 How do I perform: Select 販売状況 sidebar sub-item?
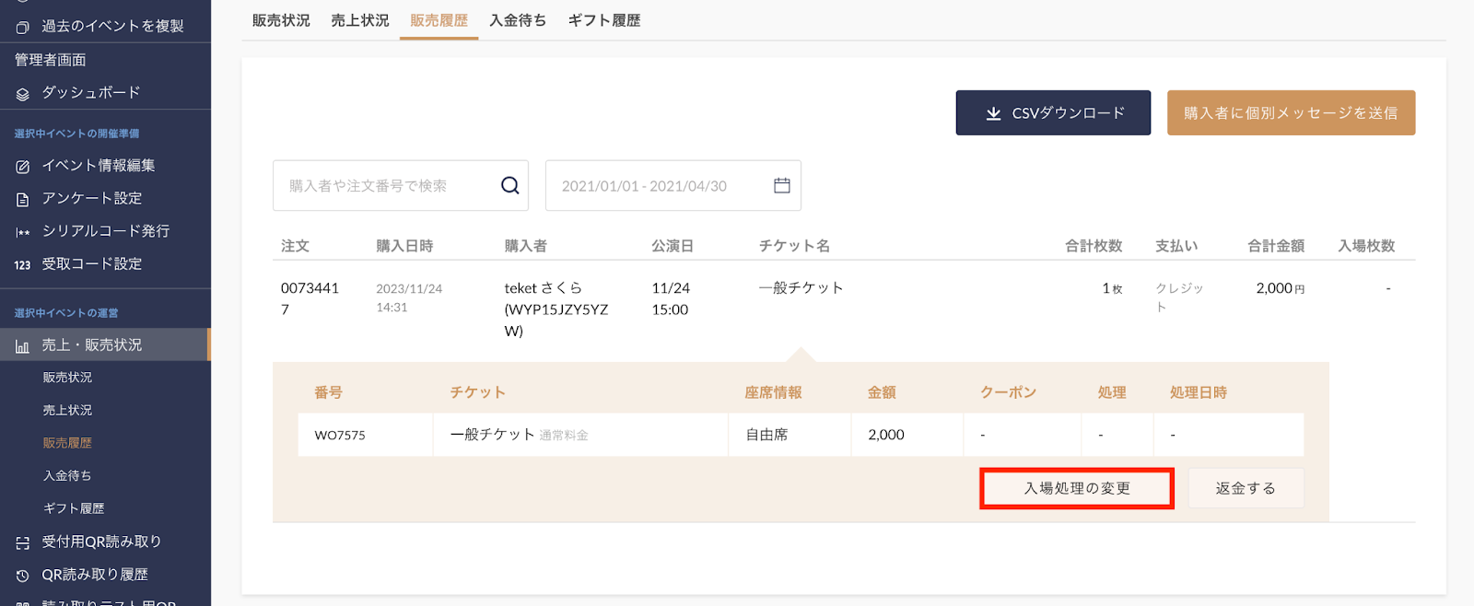point(67,378)
